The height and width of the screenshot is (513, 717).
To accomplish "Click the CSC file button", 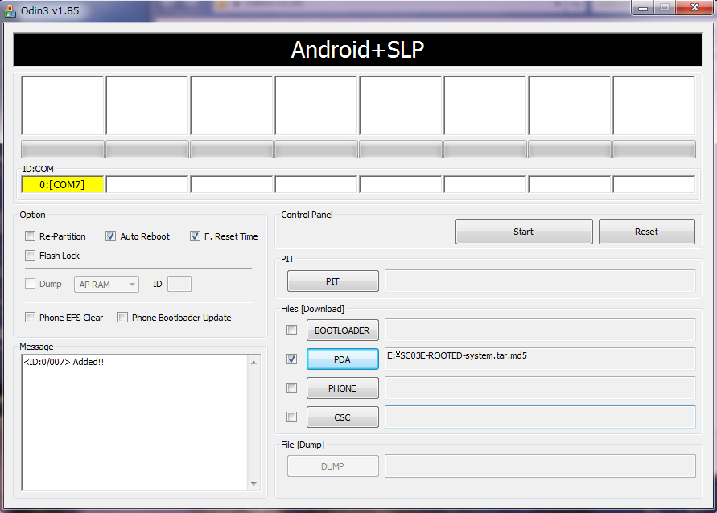I will coord(343,417).
